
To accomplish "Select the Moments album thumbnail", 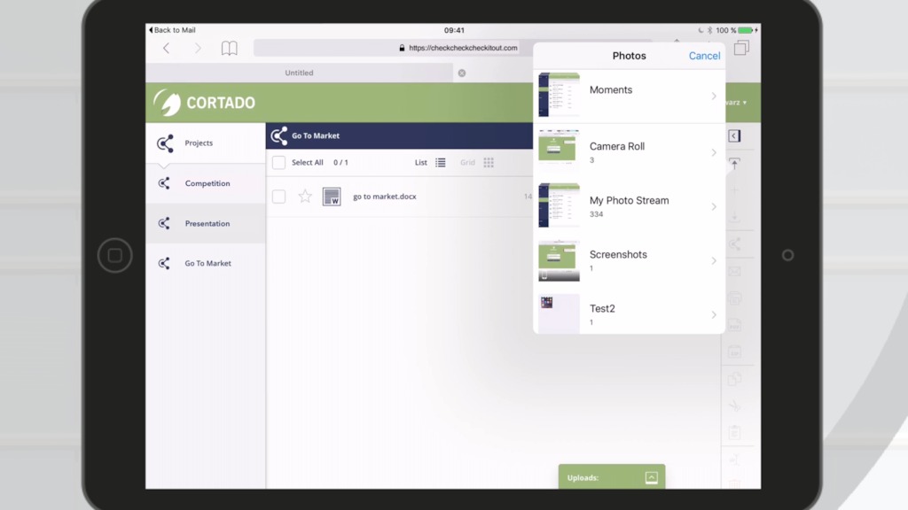I will click(x=559, y=95).
